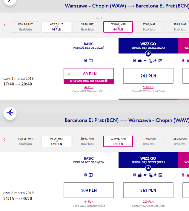Click the 30-day calendar icon under return WIZZ GO
This screenshot has height=211, width=189.
coord(160,175)
